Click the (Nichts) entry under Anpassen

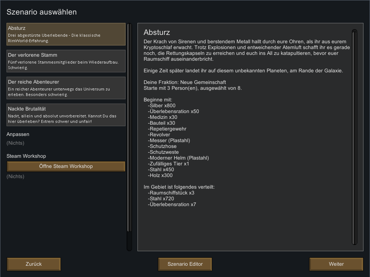(15, 143)
